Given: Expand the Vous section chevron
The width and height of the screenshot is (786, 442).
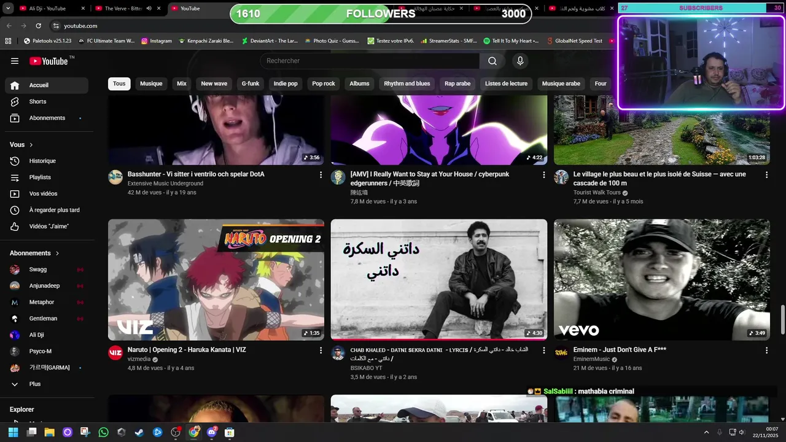Looking at the screenshot, I should [31, 145].
